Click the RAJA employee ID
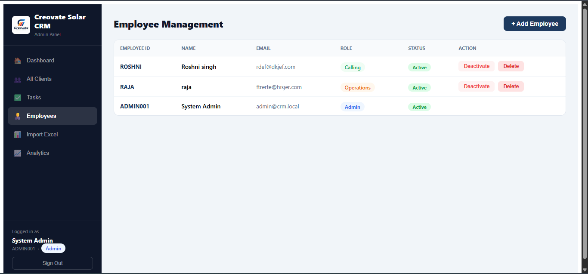The height and width of the screenshot is (274, 588). click(127, 87)
